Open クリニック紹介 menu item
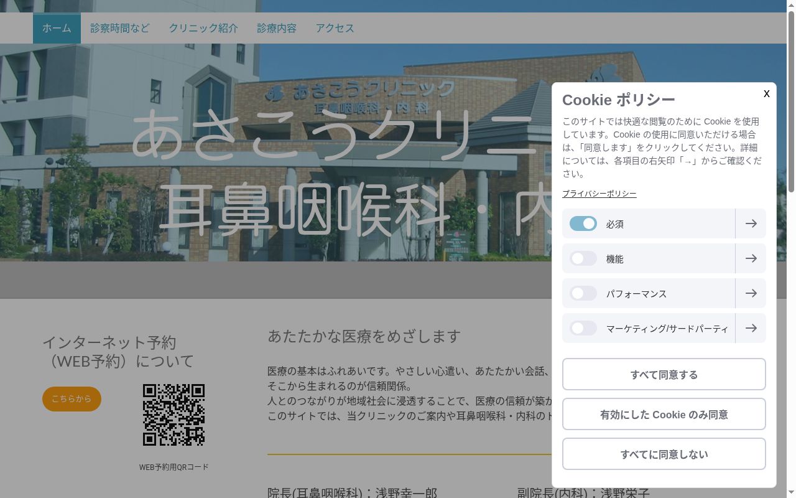 coord(203,28)
